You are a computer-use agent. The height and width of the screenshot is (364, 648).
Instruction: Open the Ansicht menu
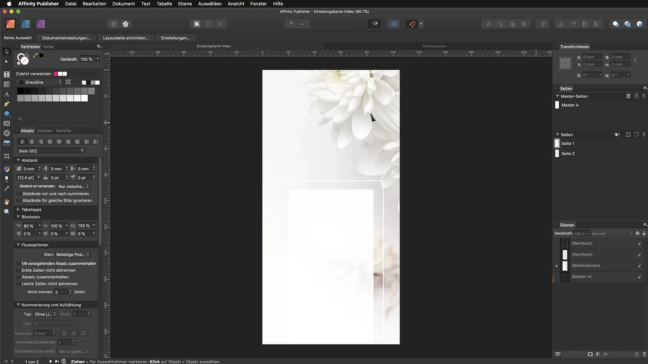236,4
